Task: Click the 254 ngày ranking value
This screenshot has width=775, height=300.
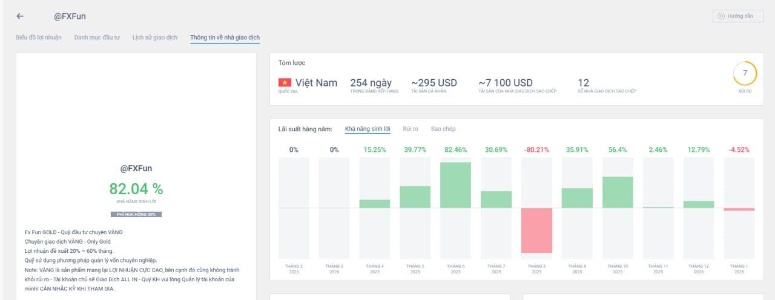Action: [x=371, y=83]
